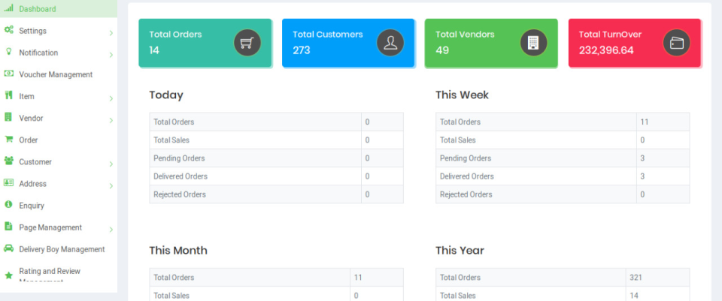The width and height of the screenshot is (722, 301).
Task: Click the star icon beside Rating and Review
Action: pos(8,275)
